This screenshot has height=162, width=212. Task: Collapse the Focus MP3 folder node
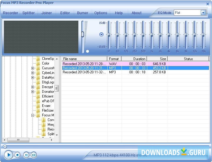coord(33,115)
